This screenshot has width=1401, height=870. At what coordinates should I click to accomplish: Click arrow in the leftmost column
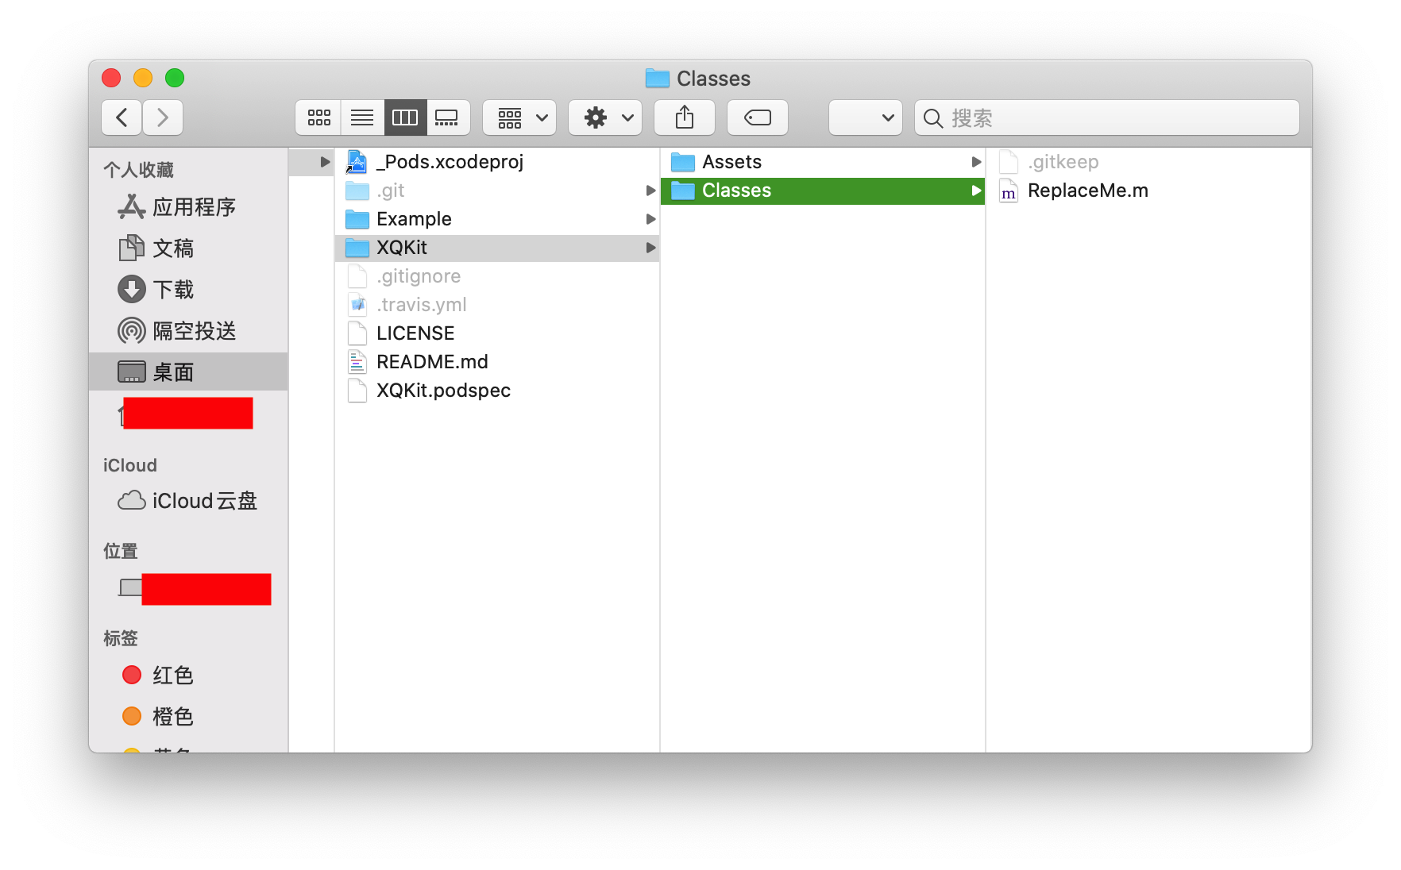(x=325, y=162)
